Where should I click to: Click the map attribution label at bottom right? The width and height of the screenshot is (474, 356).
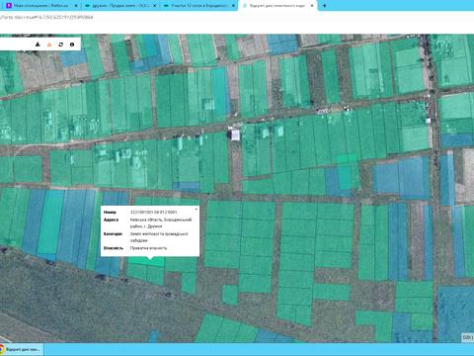468,337
